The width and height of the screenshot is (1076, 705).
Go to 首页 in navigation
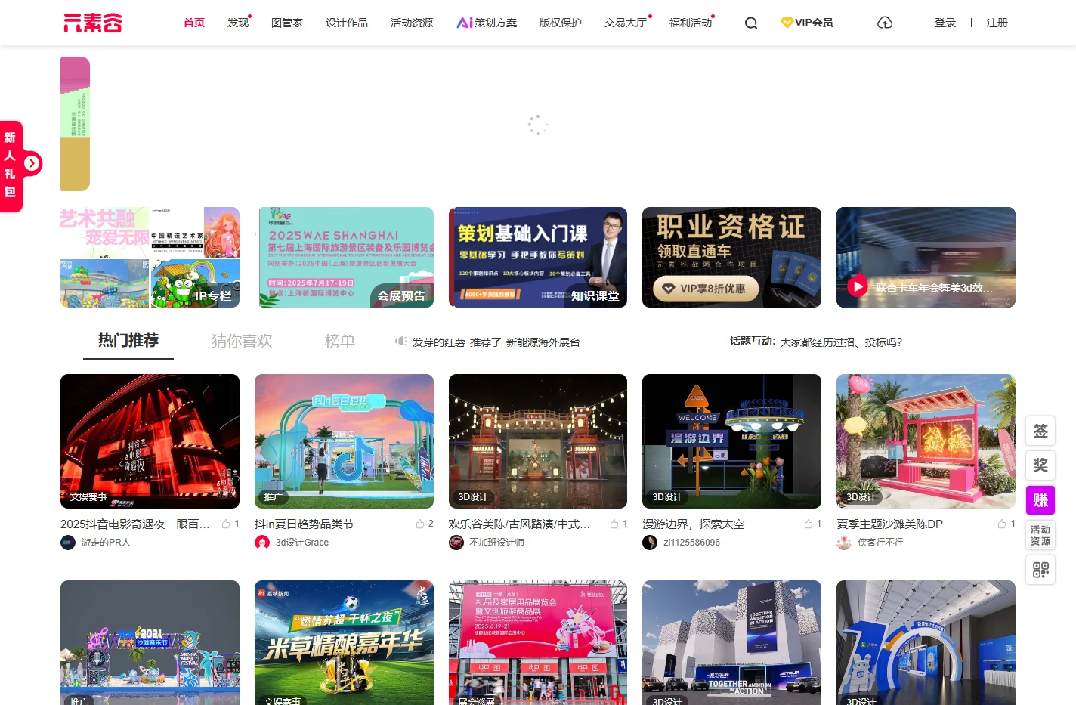point(194,23)
